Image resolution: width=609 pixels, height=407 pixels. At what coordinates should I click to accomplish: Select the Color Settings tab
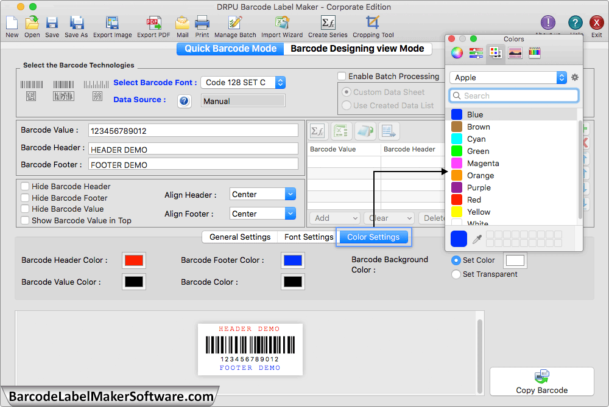(373, 237)
